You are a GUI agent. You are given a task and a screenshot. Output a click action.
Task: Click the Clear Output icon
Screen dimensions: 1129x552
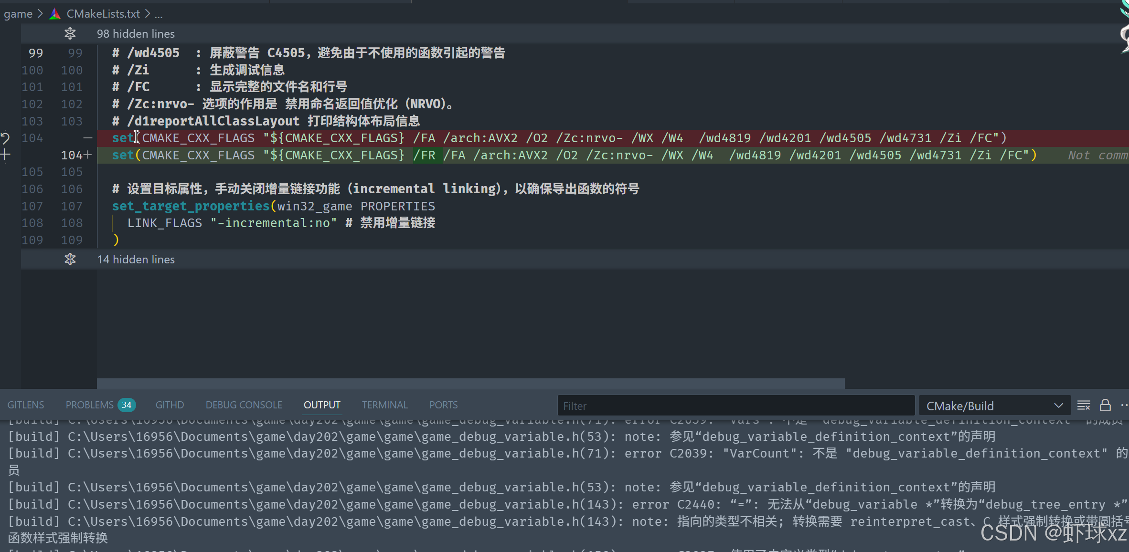(x=1084, y=406)
